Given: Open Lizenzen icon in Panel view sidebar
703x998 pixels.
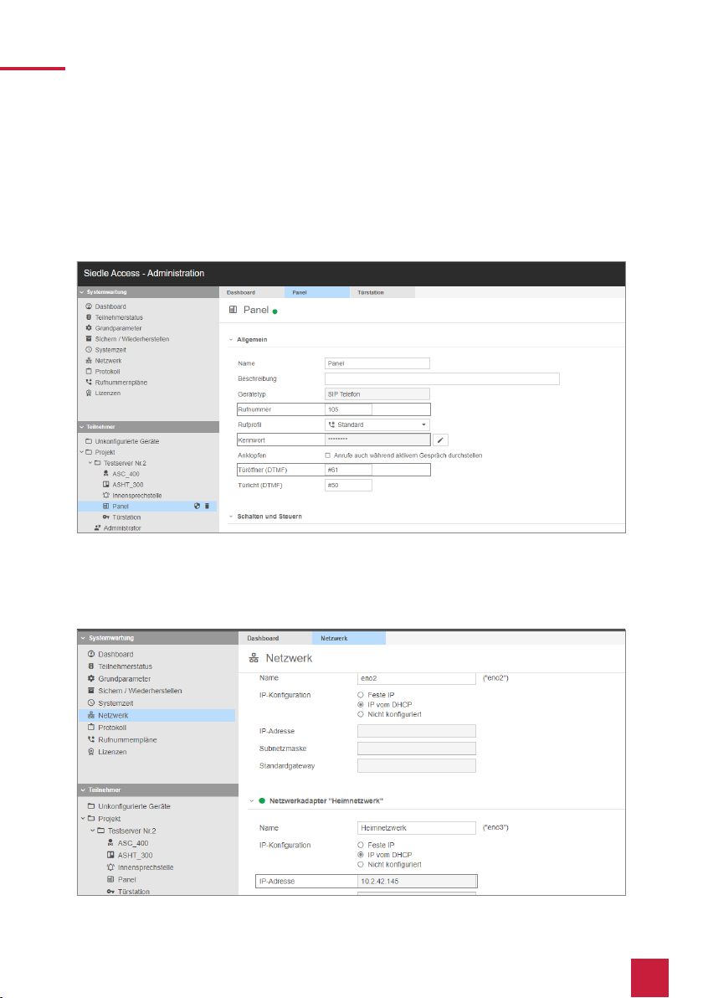Looking at the screenshot, I should [x=89, y=393].
